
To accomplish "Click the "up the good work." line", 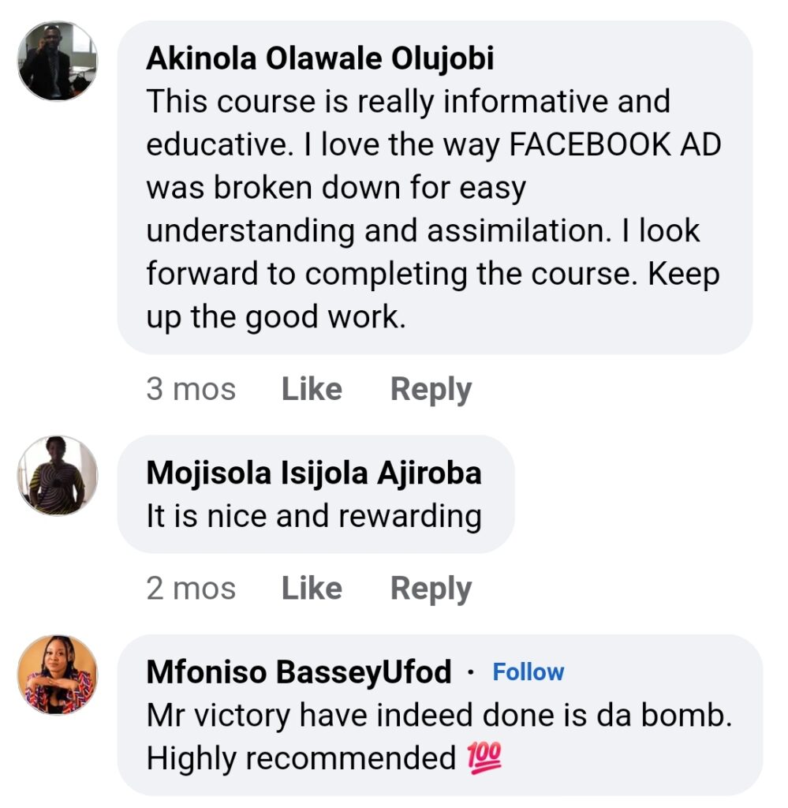I will (x=276, y=316).
